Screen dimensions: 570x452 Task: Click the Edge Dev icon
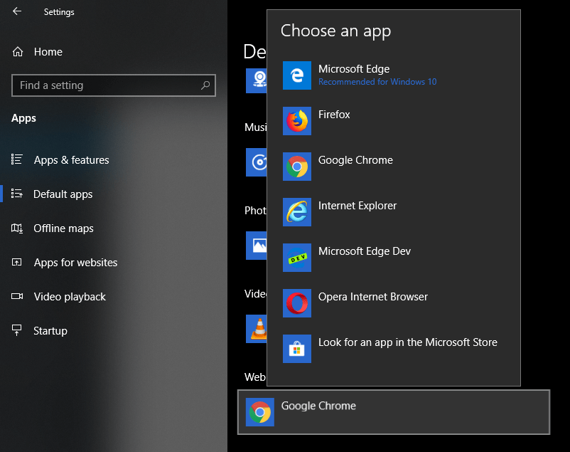[297, 258]
